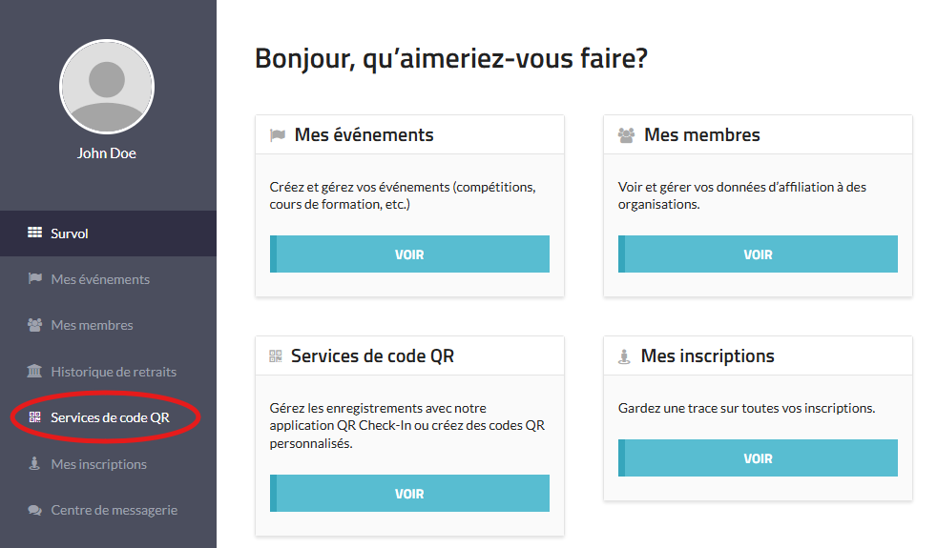Click the group icon beside Mes membres in sidebar
937x548 pixels.
coord(34,325)
